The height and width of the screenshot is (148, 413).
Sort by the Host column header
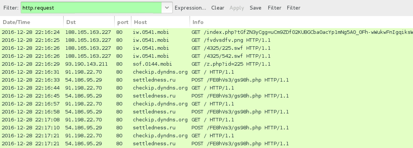[160, 22]
